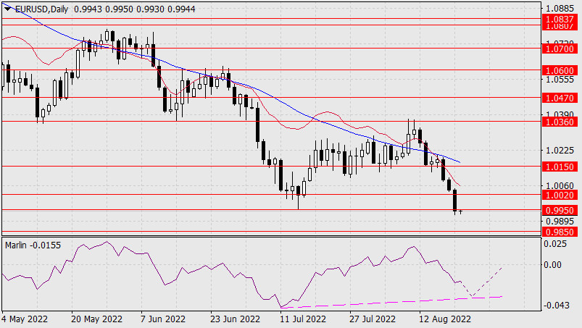Image resolution: width=582 pixels, height=328 pixels.
Task: Click the 0.025 oscillator scale value
Action: click(555, 244)
